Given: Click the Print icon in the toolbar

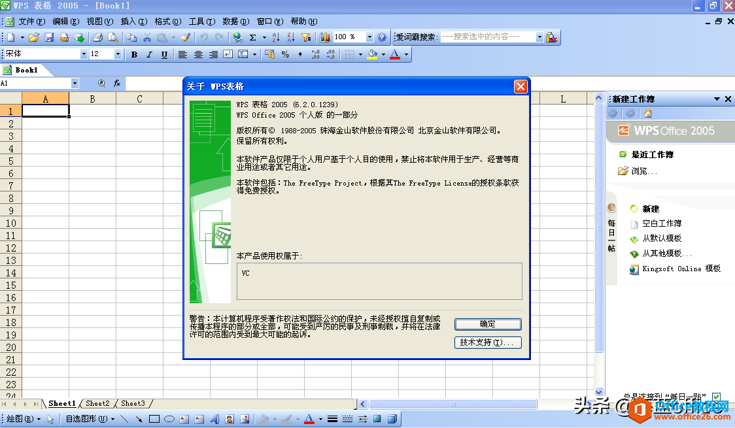Looking at the screenshot, I should pyautogui.click(x=97, y=37).
